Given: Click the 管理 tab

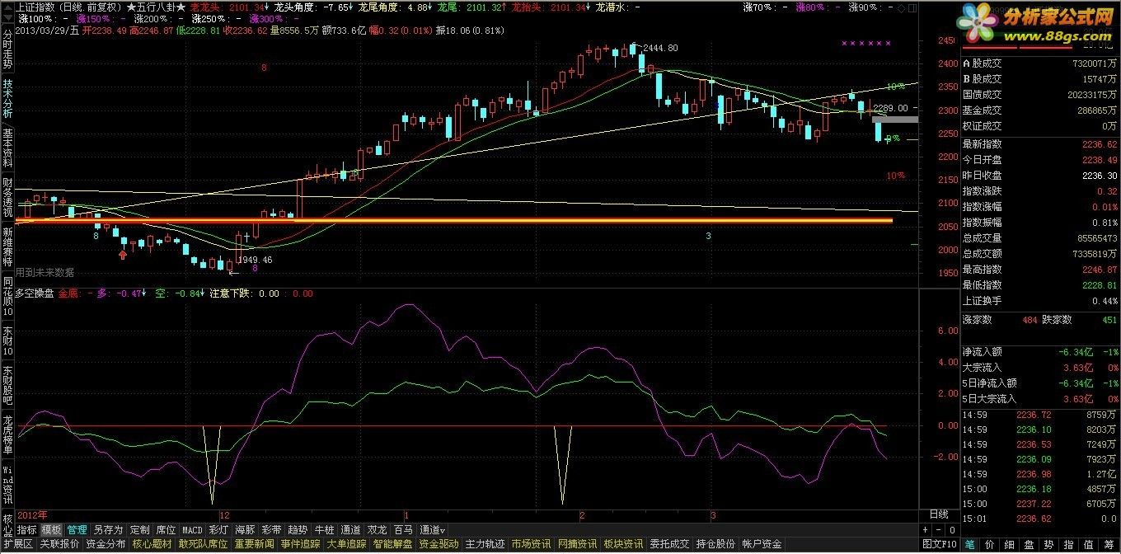Looking at the screenshot, I should 77,529.
